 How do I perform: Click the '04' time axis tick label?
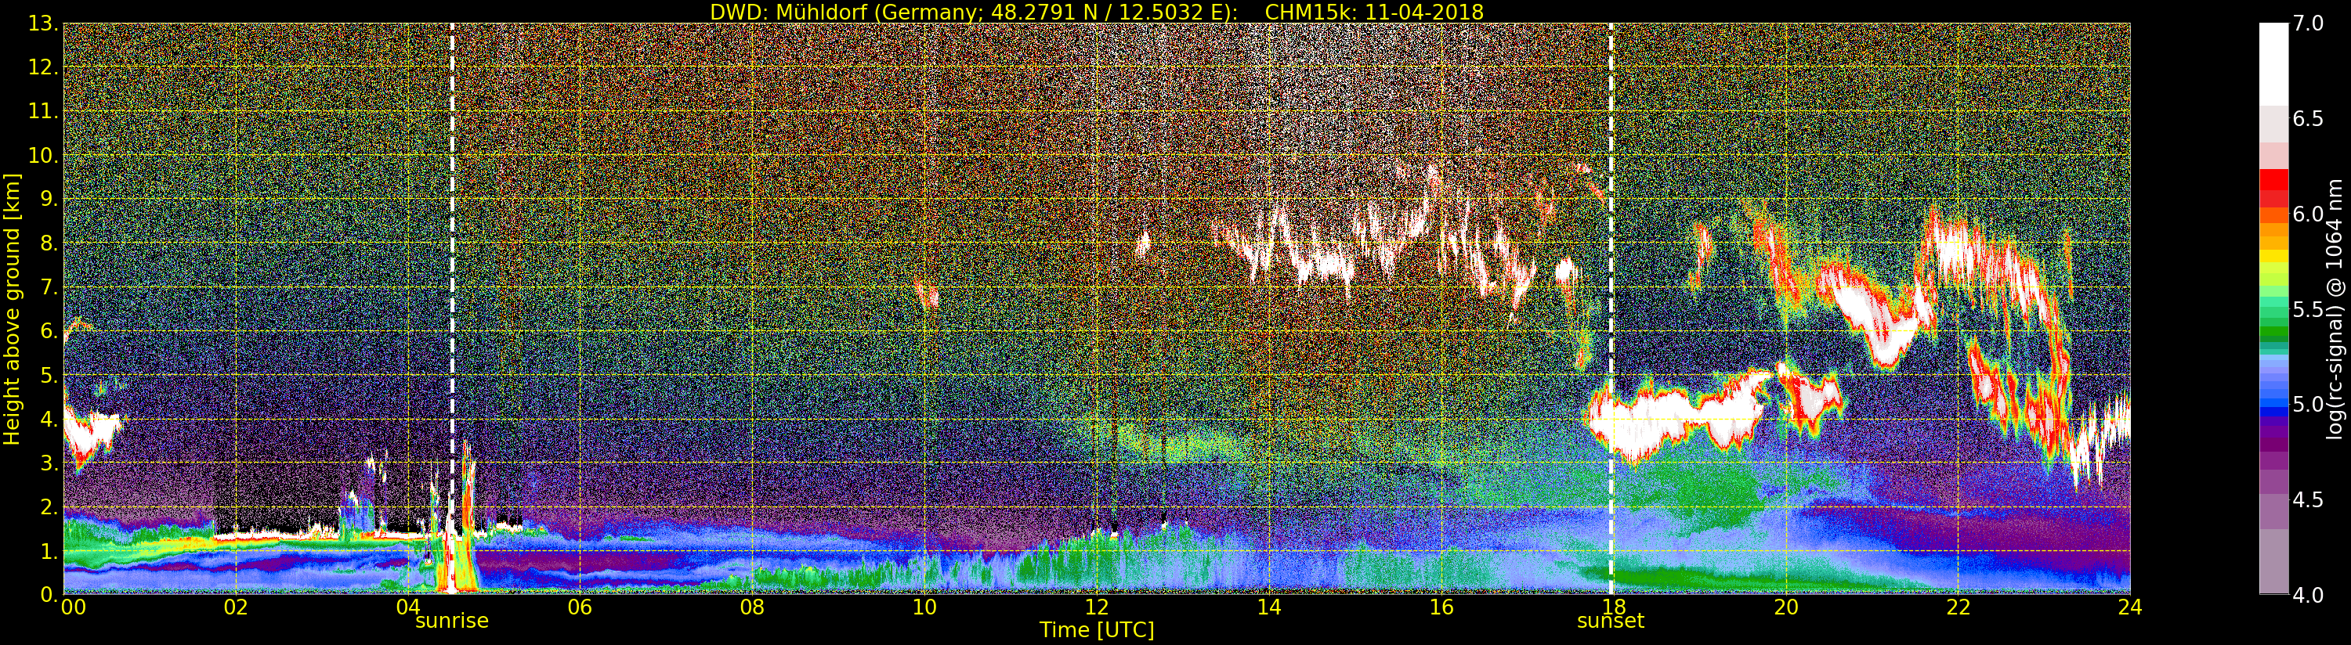pos(408,607)
